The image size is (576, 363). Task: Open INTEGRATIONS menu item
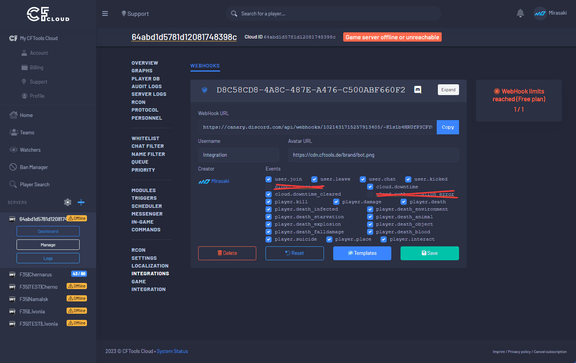pyautogui.click(x=150, y=273)
